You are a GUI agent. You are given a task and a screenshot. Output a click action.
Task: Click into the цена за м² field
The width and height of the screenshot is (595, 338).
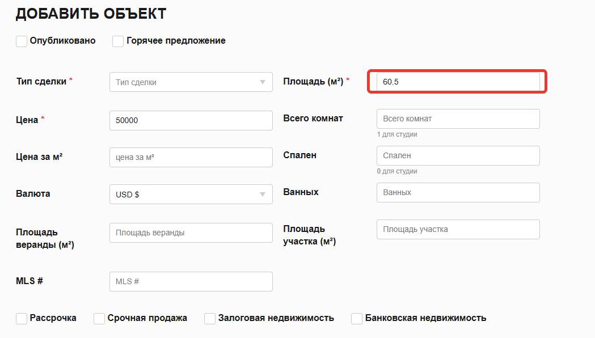[191, 157]
